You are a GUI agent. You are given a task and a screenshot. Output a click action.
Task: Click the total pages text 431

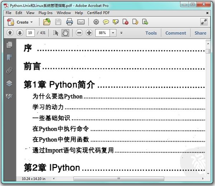point(43,33)
